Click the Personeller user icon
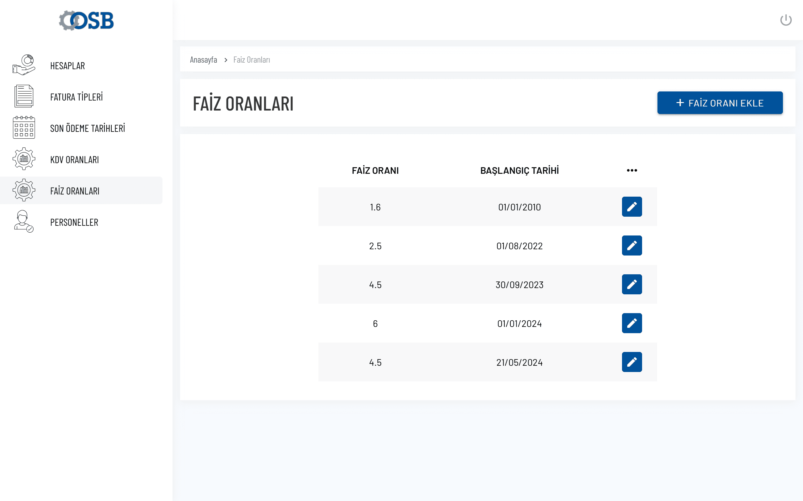This screenshot has height=501, width=803. pyautogui.click(x=24, y=221)
